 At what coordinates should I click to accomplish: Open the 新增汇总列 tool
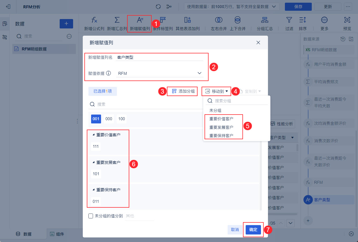click(x=117, y=24)
